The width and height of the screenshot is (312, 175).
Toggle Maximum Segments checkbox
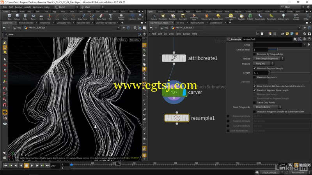(254, 77)
